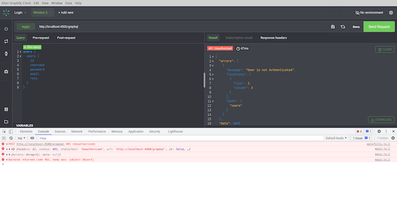The height and width of the screenshot is (207, 397).
Task: Clear the console with the ban icon
Action: (11, 138)
